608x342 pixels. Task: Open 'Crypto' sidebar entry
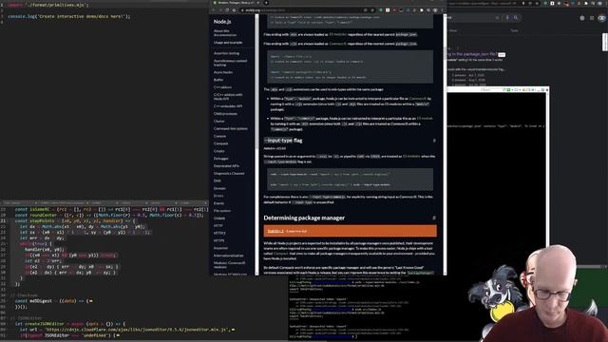[x=219, y=151]
